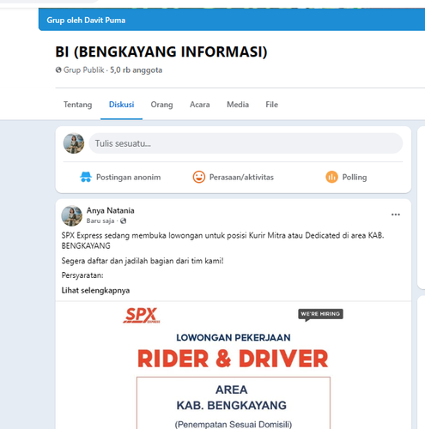Screen dimensions: 425x429
Task: Click the orange Polling chart icon
Action: tap(331, 177)
